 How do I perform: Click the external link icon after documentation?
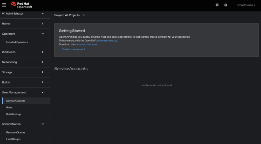[116, 41]
